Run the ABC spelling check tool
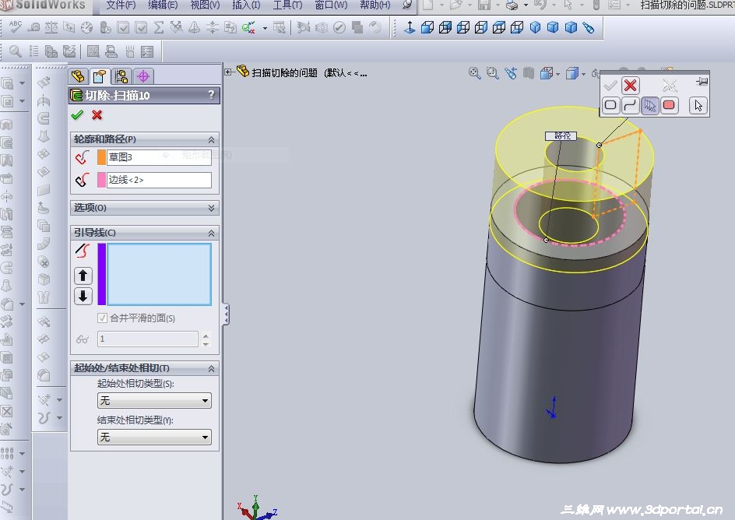The height and width of the screenshot is (520, 735). click(15, 27)
